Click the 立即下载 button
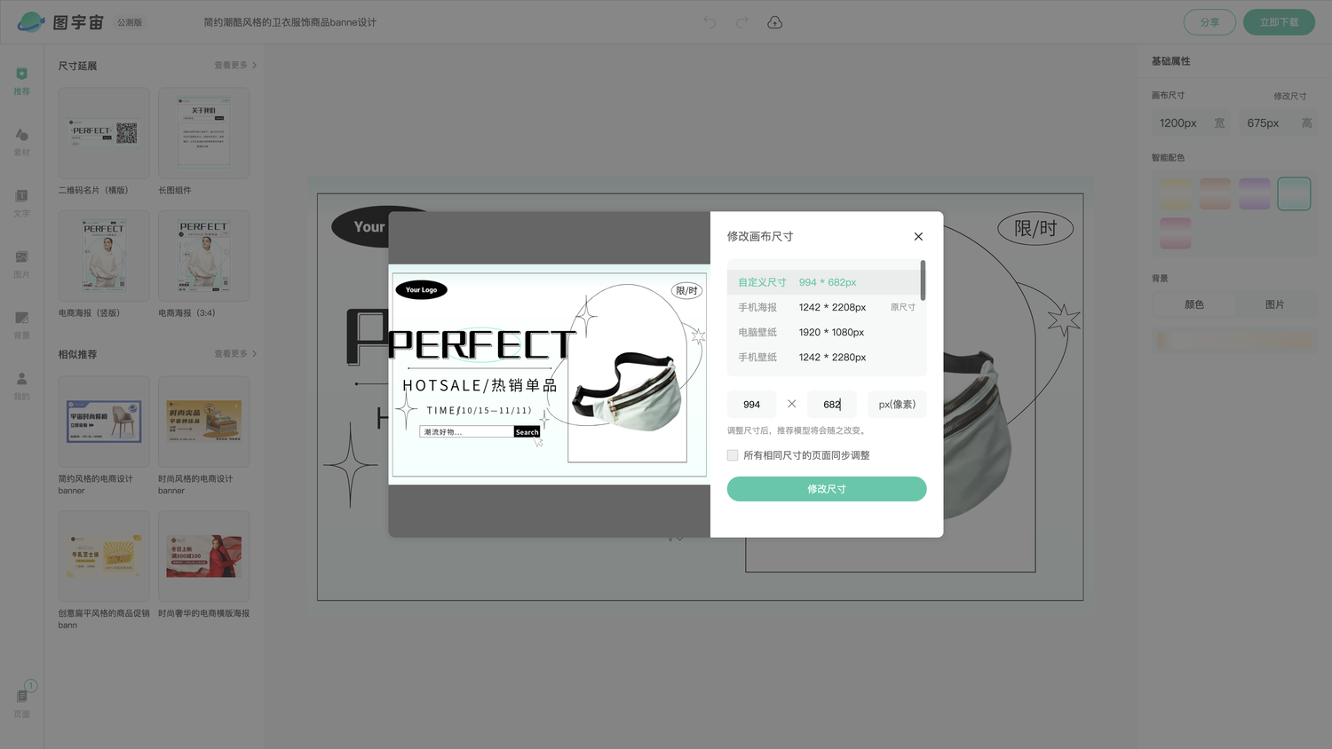The width and height of the screenshot is (1332, 749). coord(1279,22)
